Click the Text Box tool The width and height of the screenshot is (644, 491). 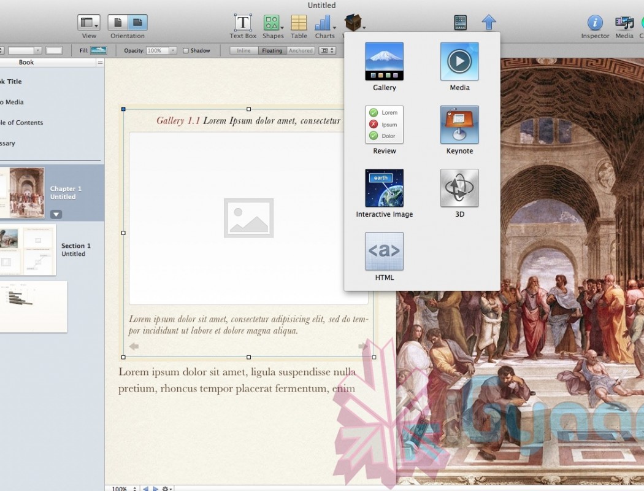click(x=243, y=23)
